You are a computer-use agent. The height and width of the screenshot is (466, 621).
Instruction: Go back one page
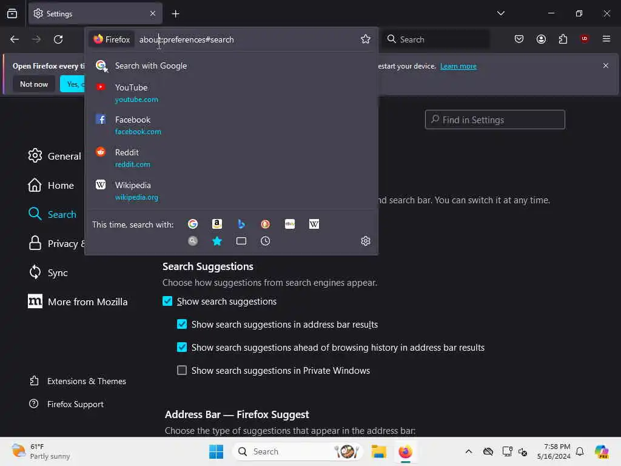point(15,39)
